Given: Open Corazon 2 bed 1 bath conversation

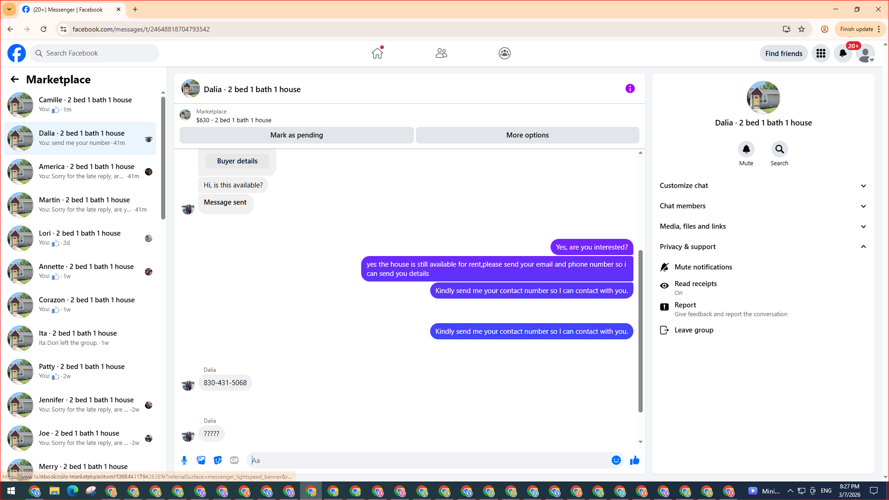Looking at the screenshot, I should point(80,305).
